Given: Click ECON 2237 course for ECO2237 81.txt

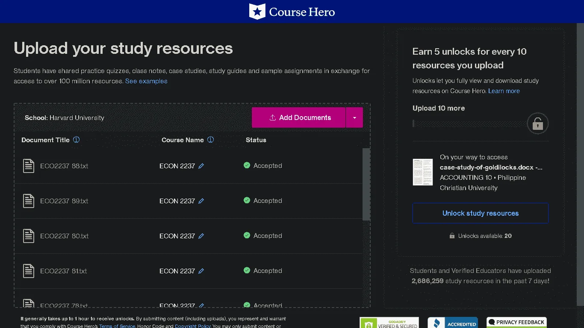Looking at the screenshot, I should (177, 271).
